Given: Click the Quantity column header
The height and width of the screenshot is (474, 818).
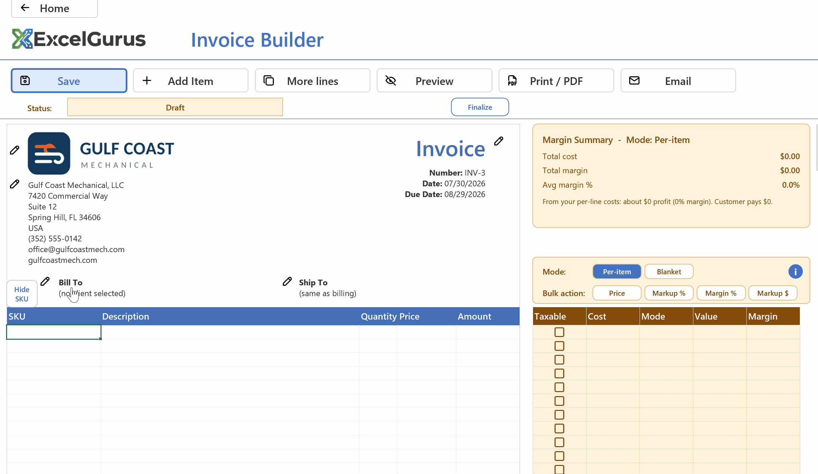Looking at the screenshot, I should pyautogui.click(x=378, y=316).
